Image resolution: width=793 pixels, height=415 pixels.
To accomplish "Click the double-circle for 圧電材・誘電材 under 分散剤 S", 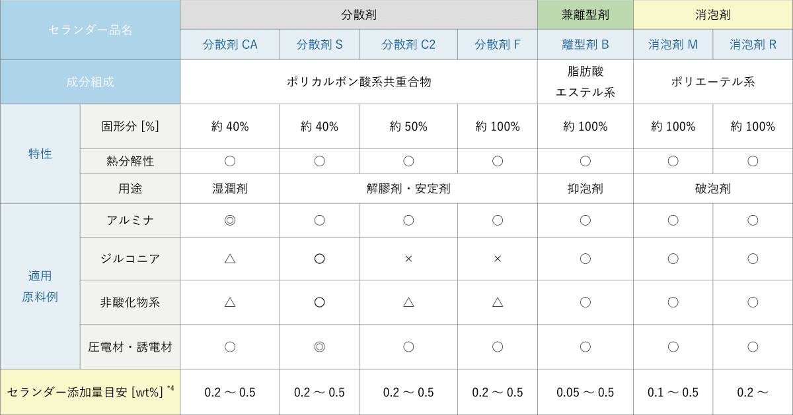I will 319,346.
